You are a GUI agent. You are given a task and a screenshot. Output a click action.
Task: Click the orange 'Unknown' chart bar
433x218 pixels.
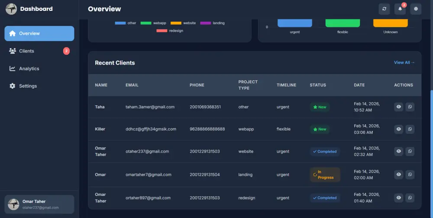coord(391,23)
